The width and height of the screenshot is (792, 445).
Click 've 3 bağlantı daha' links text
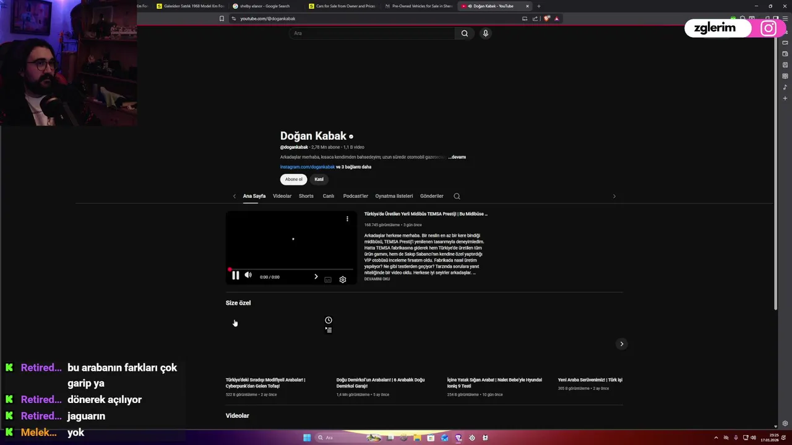pyautogui.click(x=354, y=167)
